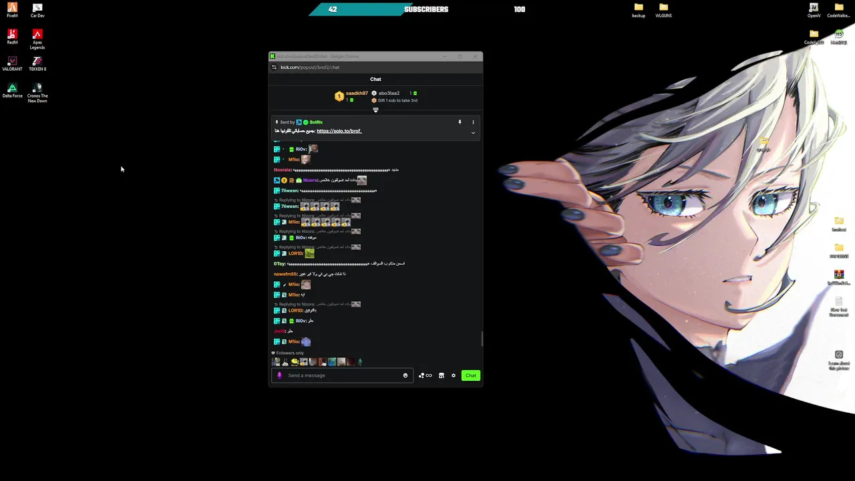Click saadkh97 top gifter name
Image resolution: width=855 pixels, height=481 pixels.
[x=357, y=94]
